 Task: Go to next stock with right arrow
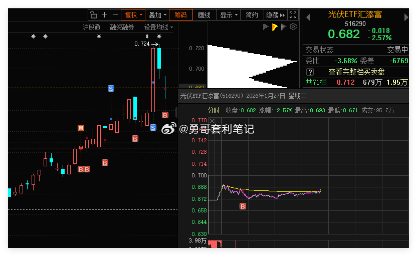pos(406,18)
